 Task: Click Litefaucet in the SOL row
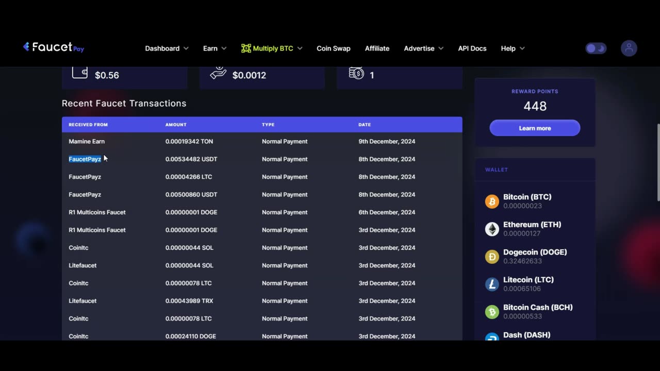[x=82, y=265]
